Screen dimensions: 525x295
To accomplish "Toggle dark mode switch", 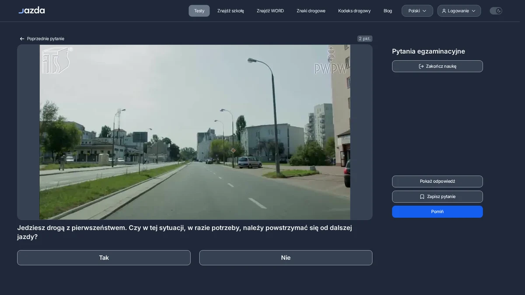I will point(496,11).
